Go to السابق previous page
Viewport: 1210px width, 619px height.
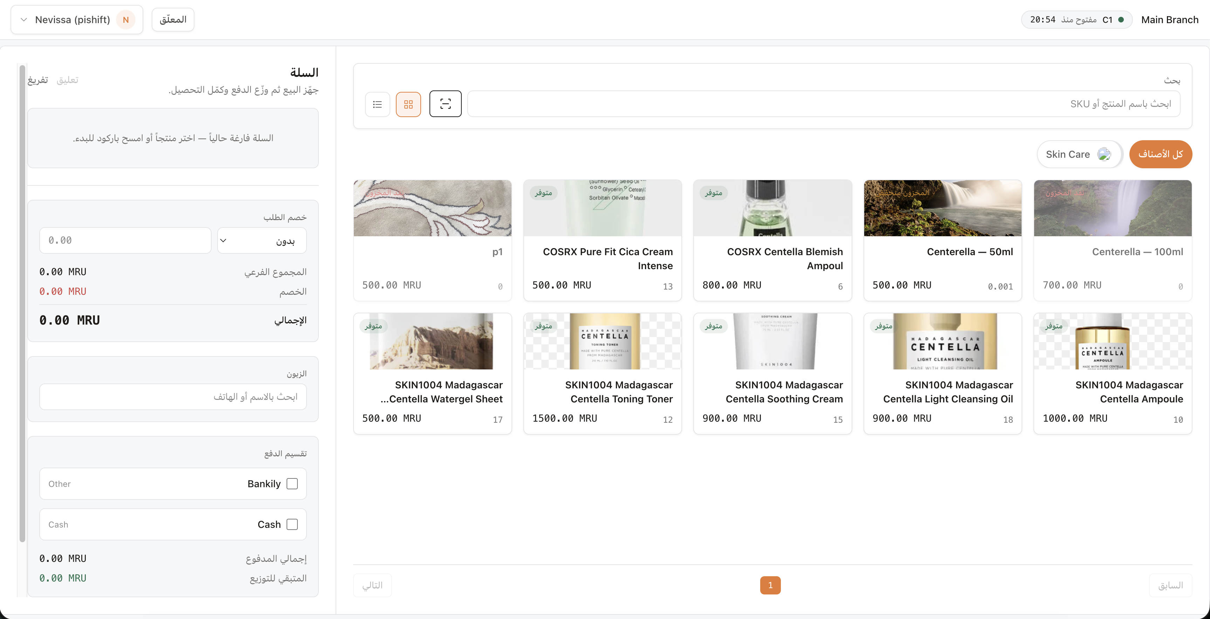[x=1170, y=585]
